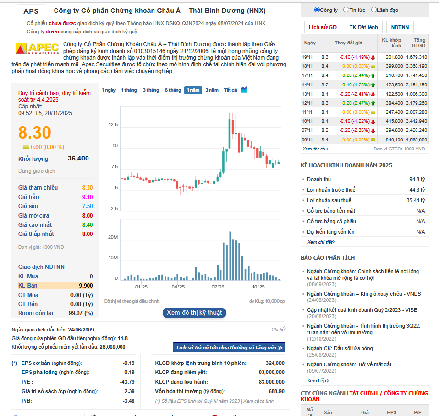Open report Chính sách tiền tệ nới lỏng

pos(363,275)
